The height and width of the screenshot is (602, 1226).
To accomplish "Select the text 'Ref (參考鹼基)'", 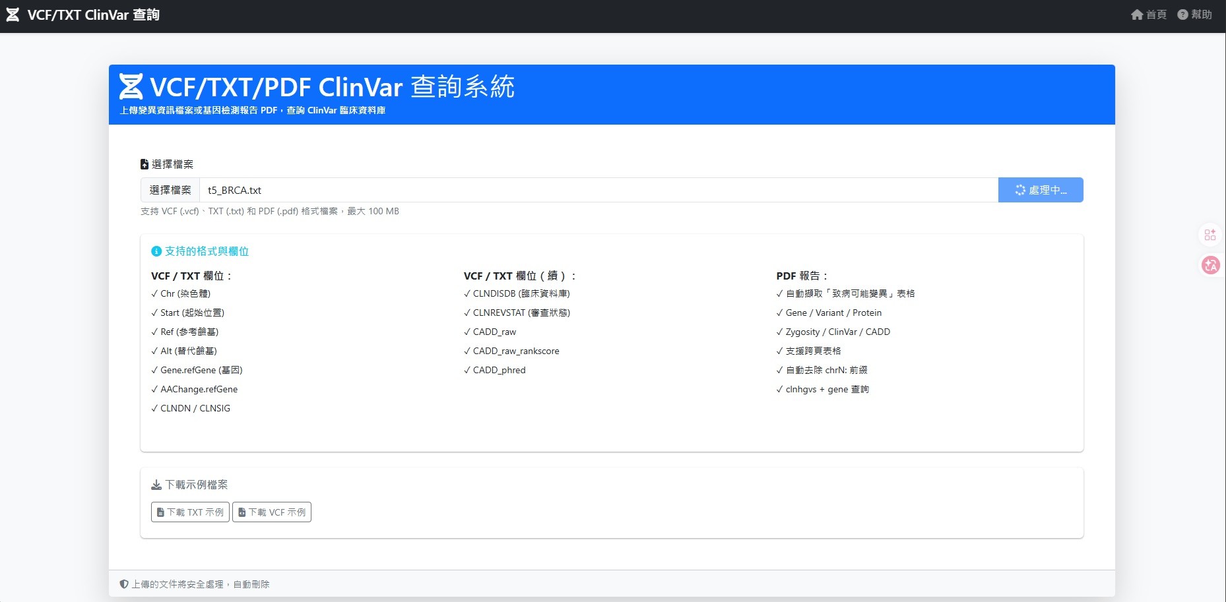I will pyautogui.click(x=189, y=332).
